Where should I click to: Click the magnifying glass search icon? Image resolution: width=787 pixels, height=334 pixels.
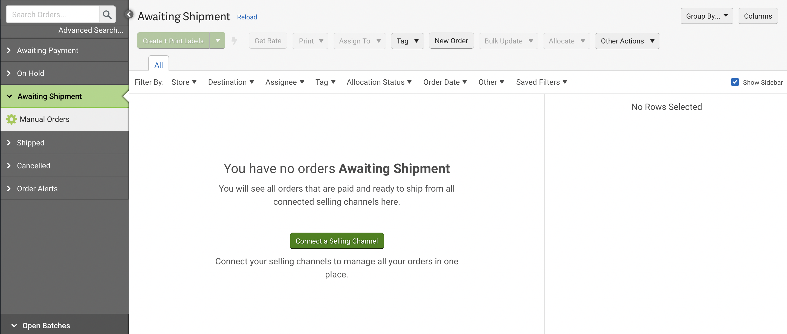[107, 14]
